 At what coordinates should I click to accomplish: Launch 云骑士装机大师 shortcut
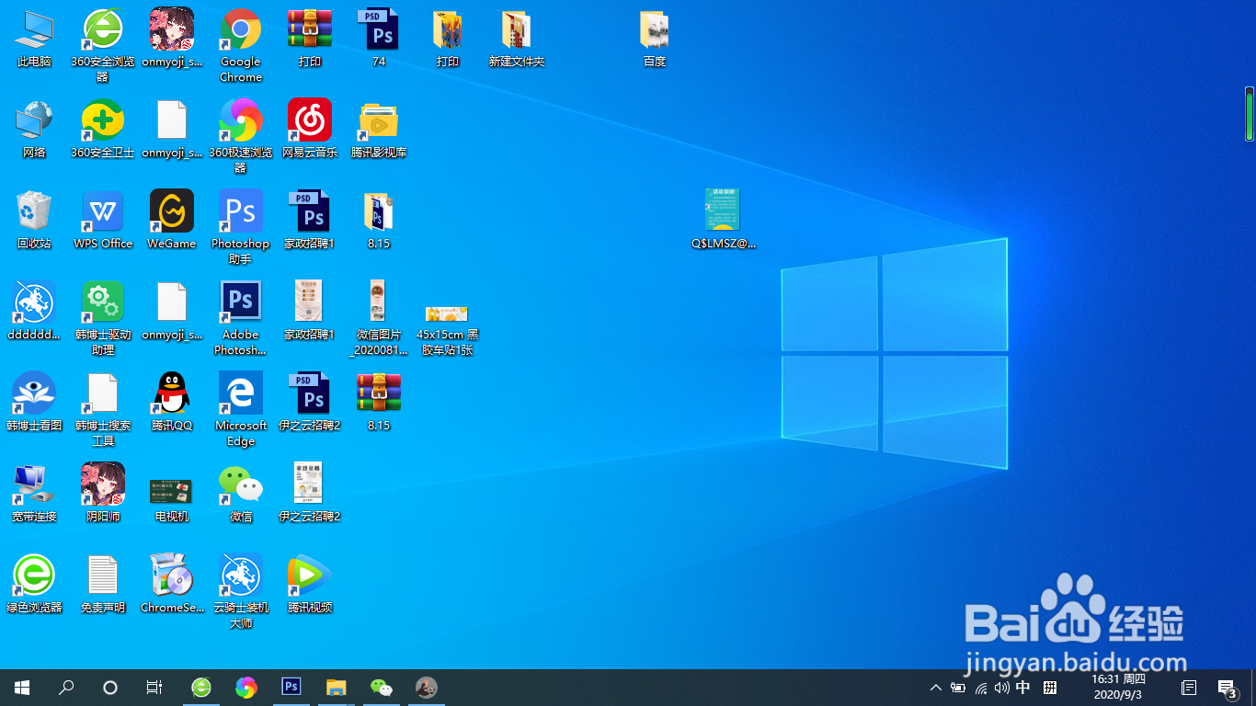coord(241,592)
